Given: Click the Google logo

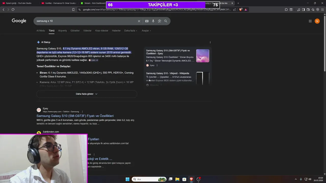Looking at the screenshot, I should point(19,21).
